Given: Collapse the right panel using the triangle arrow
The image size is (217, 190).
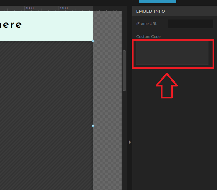Looking at the screenshot, I should tap(130, 142).
